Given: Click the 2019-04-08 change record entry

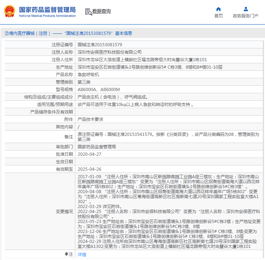Looking at the screenshot, I should (168, 197).
